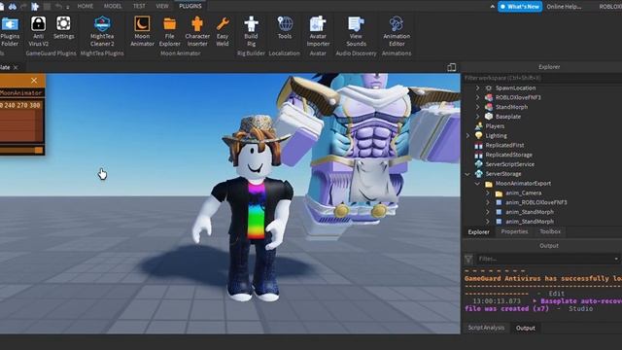This screenshot has height=350, width=622.
Task: Select ServerScriptService
Action: 509,164
